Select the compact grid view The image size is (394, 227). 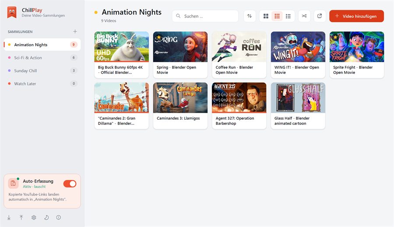[x=277, y=16]
